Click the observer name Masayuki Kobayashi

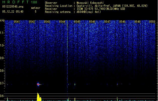pos(90,3)
